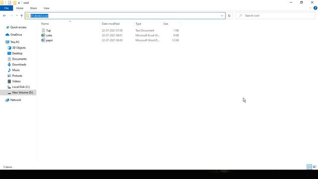
Task: Open Quick access in the sidebar
Action: [x=18, y=27]
